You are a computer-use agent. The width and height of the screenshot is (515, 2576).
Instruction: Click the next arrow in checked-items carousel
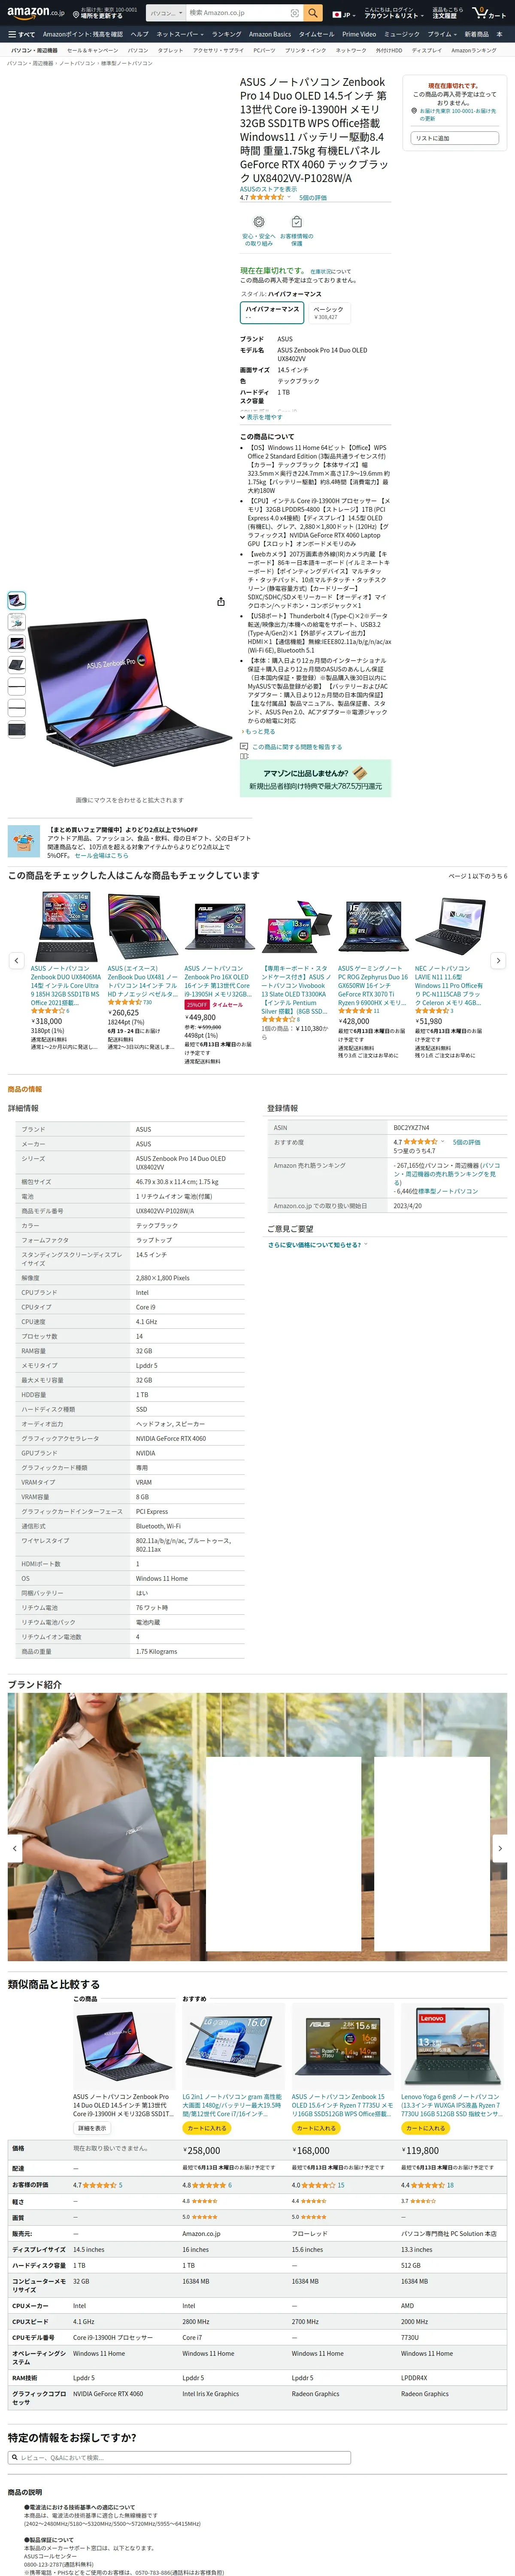click(x=498, y=960)
